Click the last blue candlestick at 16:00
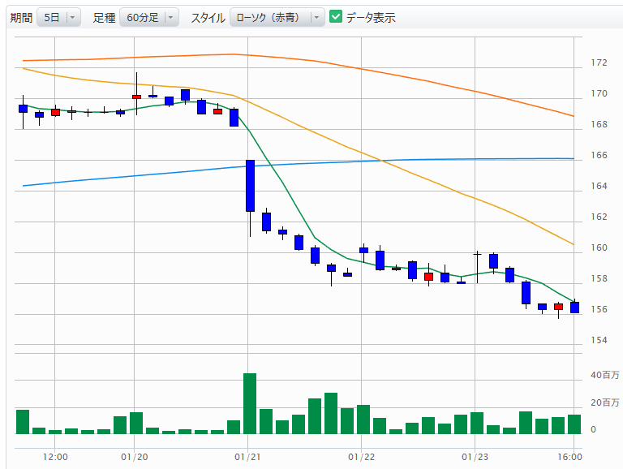623x469 pixels. pos(574,308)
